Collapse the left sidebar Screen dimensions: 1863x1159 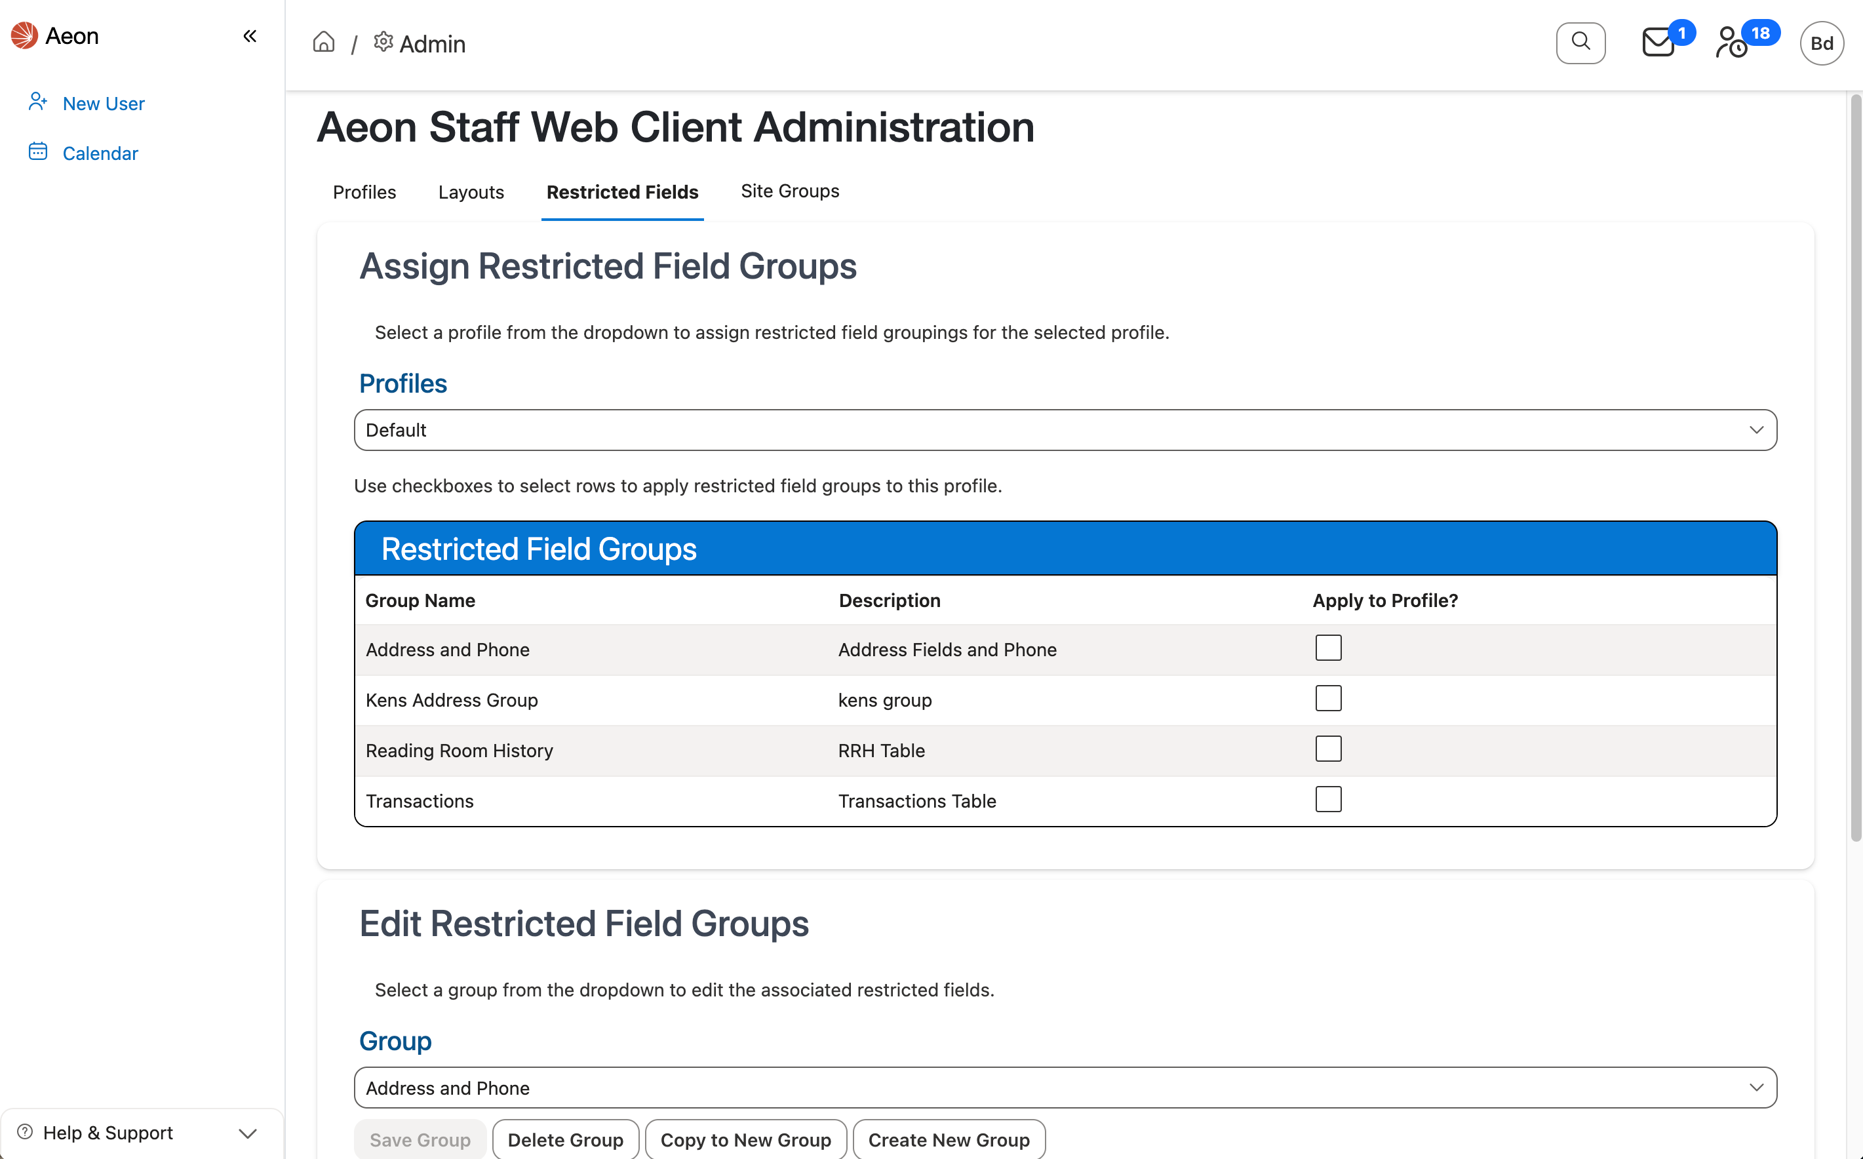pyautogui.click(x=249, y=35)
